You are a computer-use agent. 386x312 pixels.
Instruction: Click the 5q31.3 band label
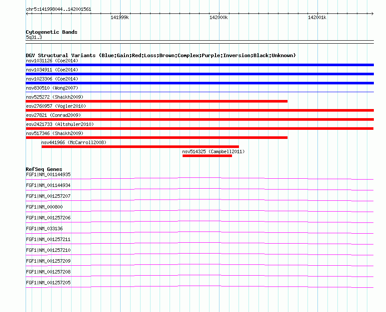[x=34, y=37]
